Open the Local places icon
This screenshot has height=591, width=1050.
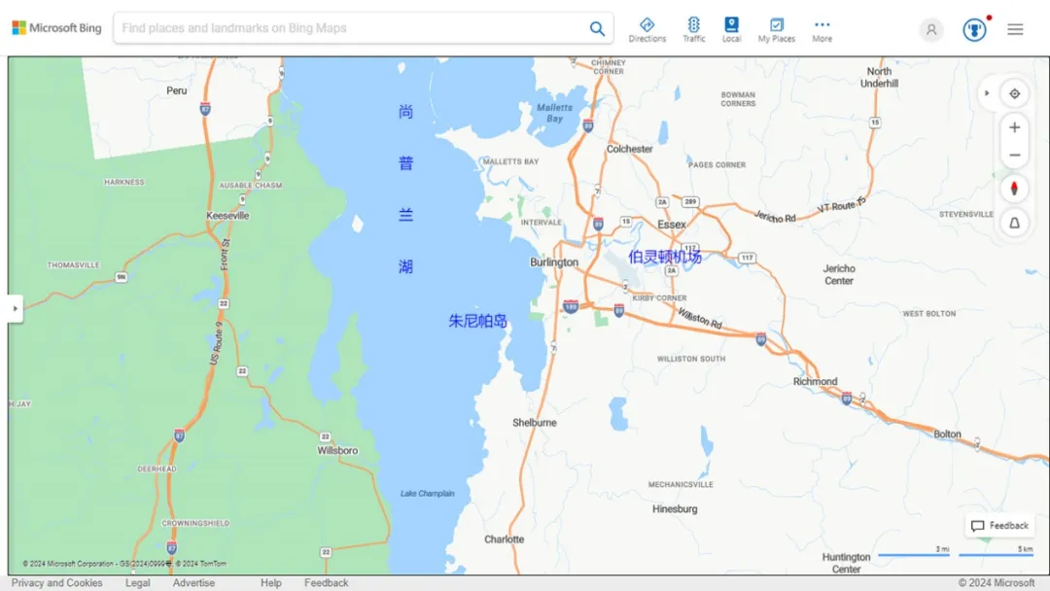(x=731, y=29)
